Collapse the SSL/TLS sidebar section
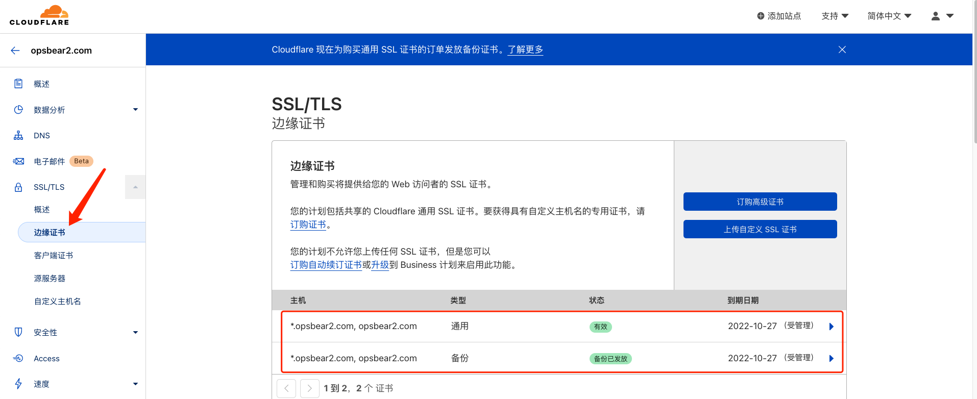 pyautogui.click(x=135, y=187)
